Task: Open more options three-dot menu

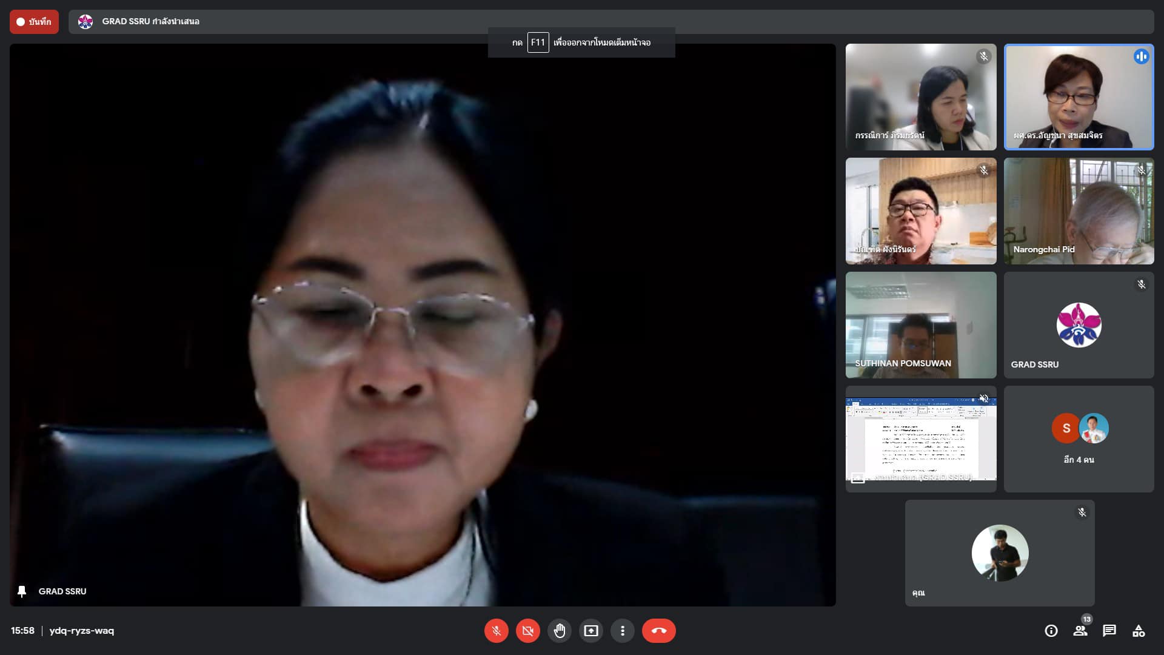Action: coord(622,631)
